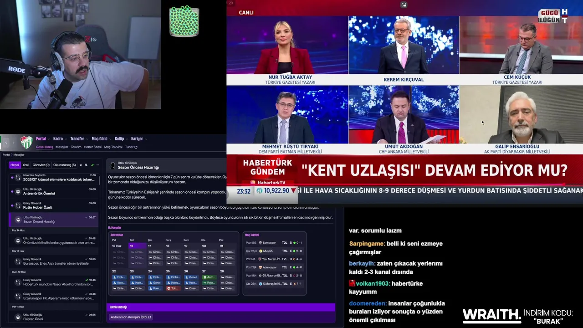The width and height of the screenshot is (583, 328).
Task: Click the transfer icon beside 'Rutin Haber Özeti'
Action: coord(18,205)
